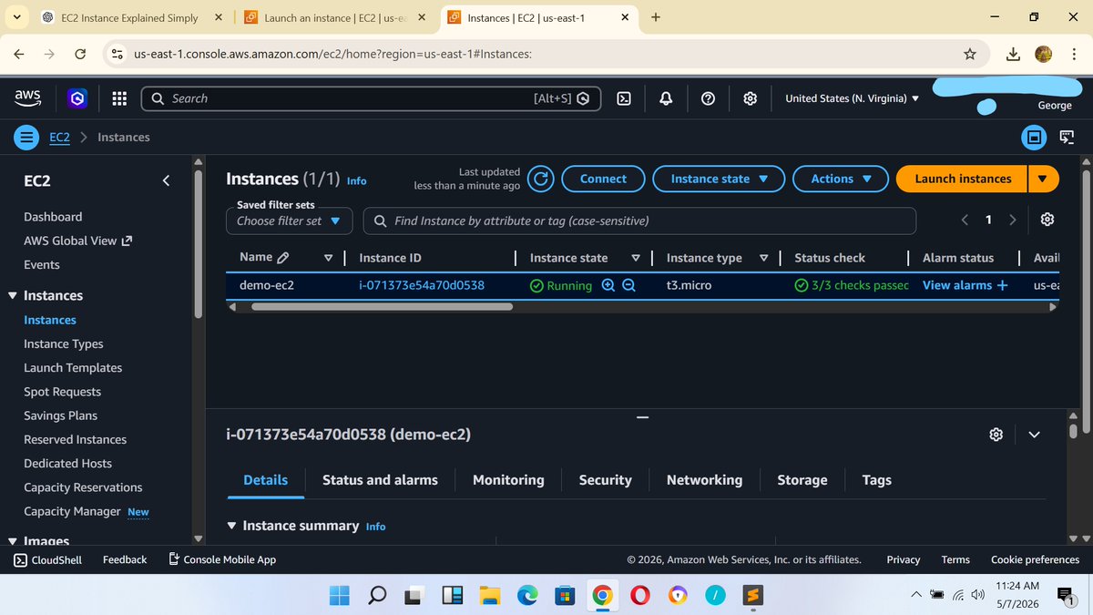1093x615 pixels.
Task: Open region selector N. Virginia
Action: (x=852, y=98)
